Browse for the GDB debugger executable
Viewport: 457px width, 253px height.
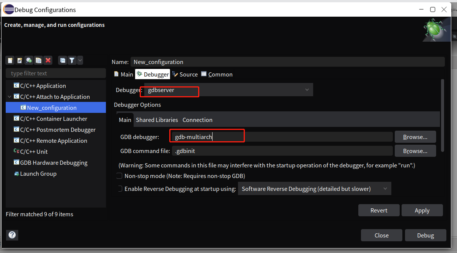pos(415,137)
